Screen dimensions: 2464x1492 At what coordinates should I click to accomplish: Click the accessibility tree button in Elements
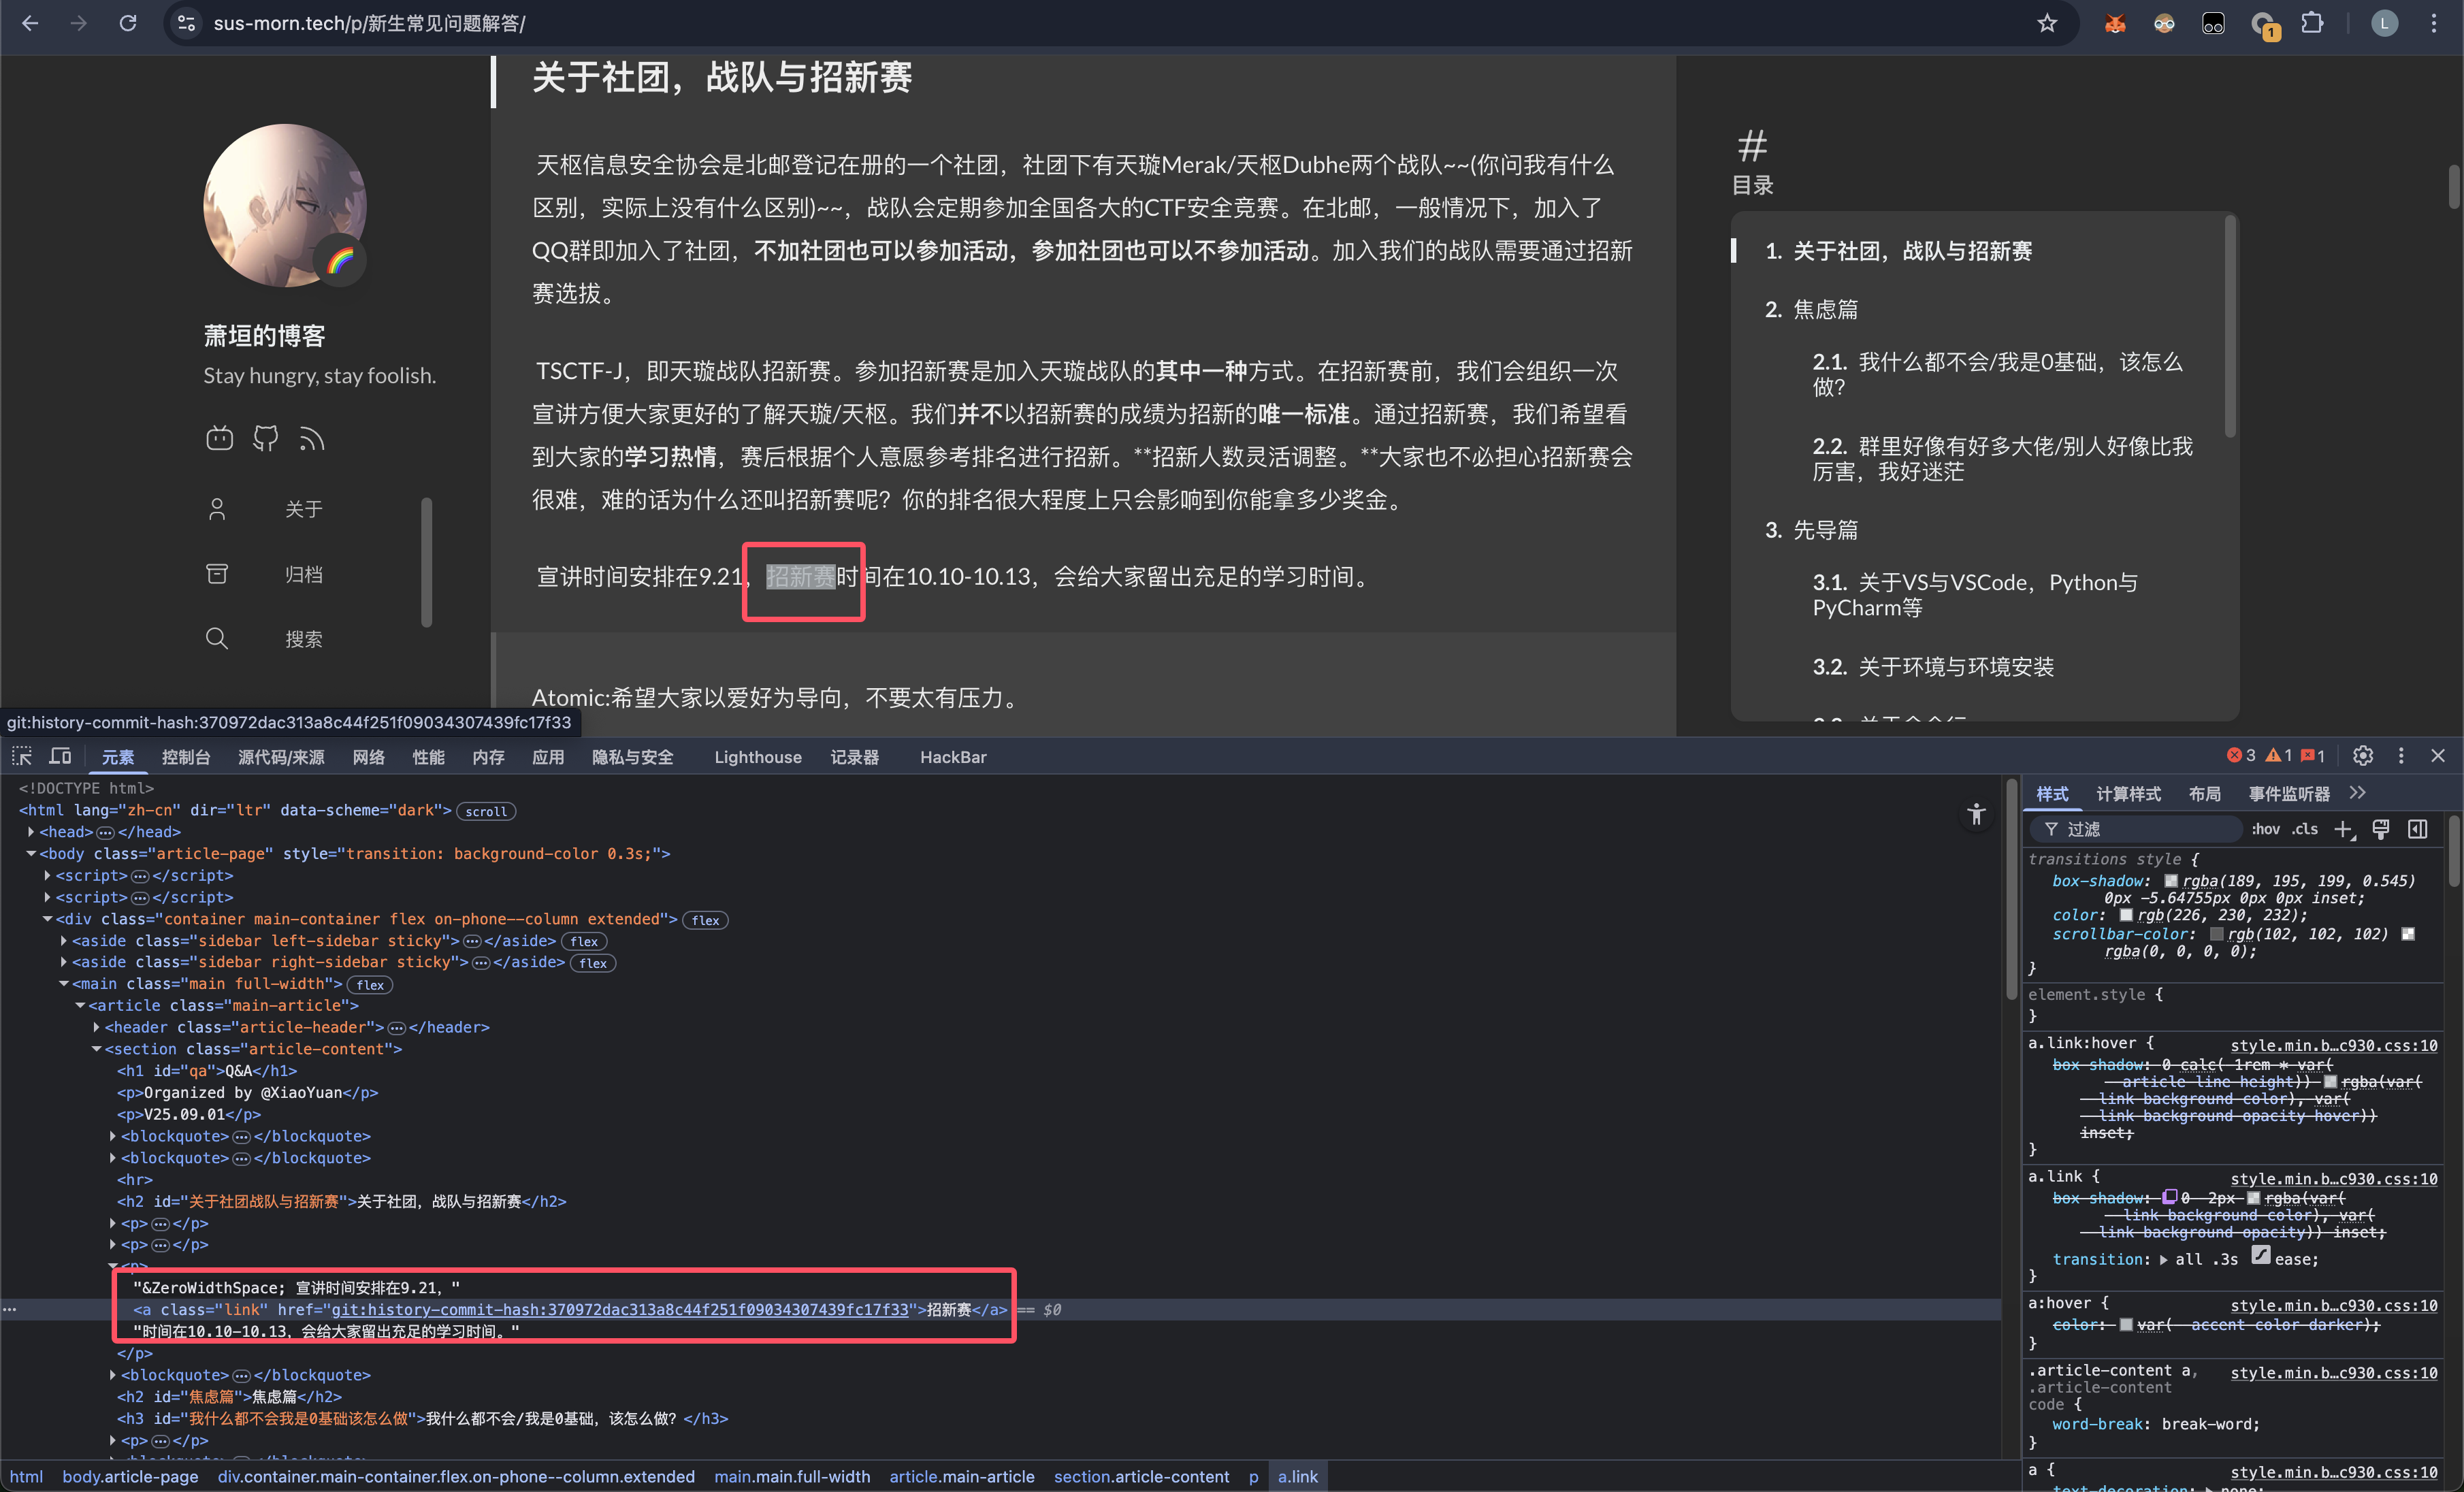click(1975, 814)
